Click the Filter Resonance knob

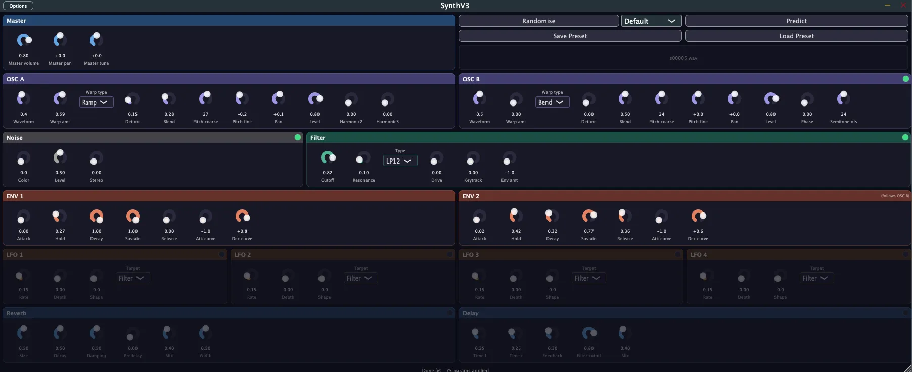tap(363, 157)
